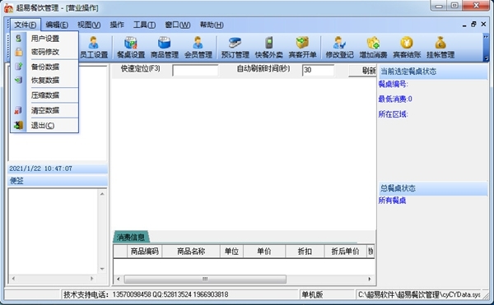Close the 文件(F) menu
This screenshot has height=305, width=494.
tap(26, 25)
